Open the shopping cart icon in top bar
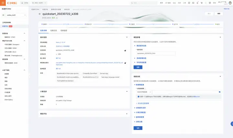 (x=202, y=3)
